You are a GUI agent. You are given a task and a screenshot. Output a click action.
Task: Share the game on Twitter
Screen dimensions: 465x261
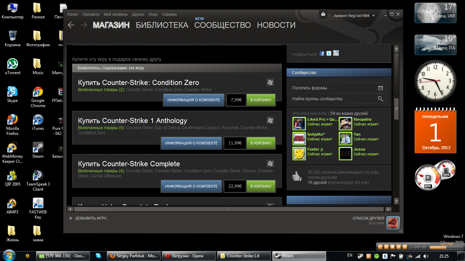(329, 53)
